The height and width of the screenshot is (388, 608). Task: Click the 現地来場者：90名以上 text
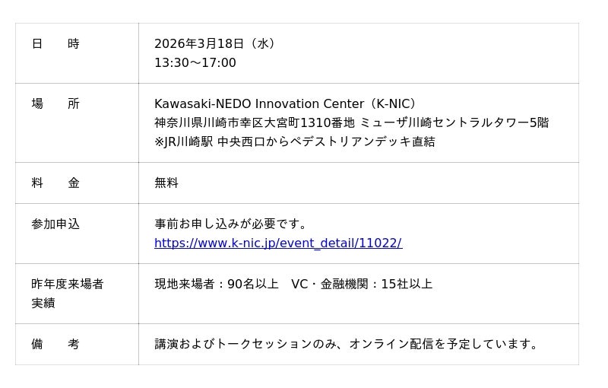[217, 285]
